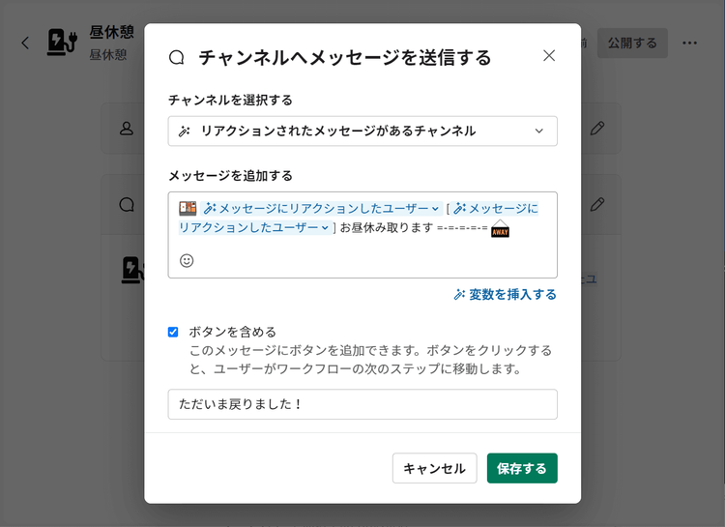
Task: Uncheck the ボタンを含める checkbox
Action: [173, 332]
